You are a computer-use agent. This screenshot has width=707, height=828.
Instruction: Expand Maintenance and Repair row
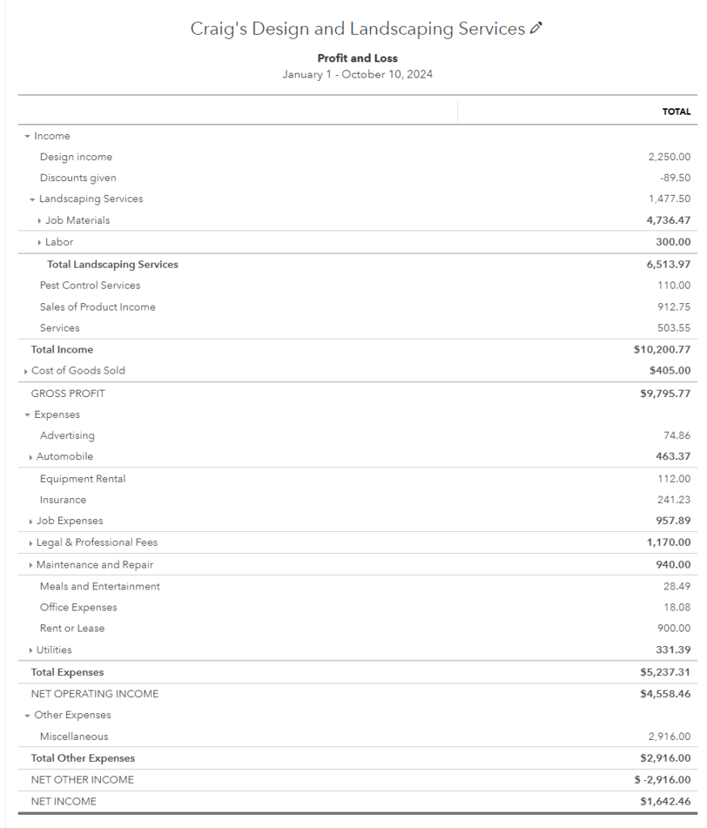[x=31, y=565]
